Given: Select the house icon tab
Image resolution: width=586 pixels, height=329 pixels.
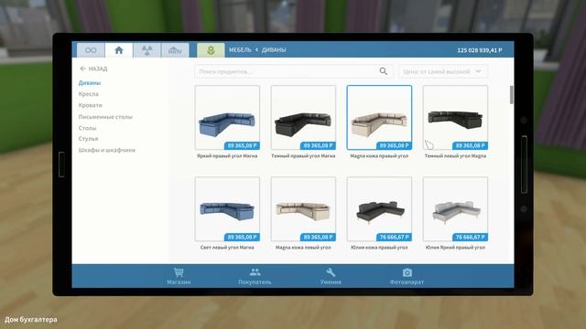Looking at the screenshot, I should [119, 50].
